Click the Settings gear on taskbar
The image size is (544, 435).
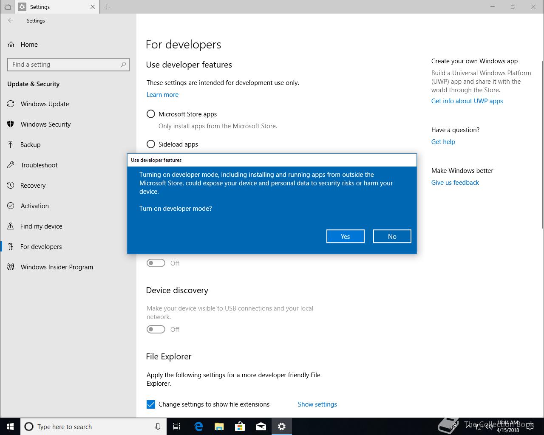click(x=281, y=427)
